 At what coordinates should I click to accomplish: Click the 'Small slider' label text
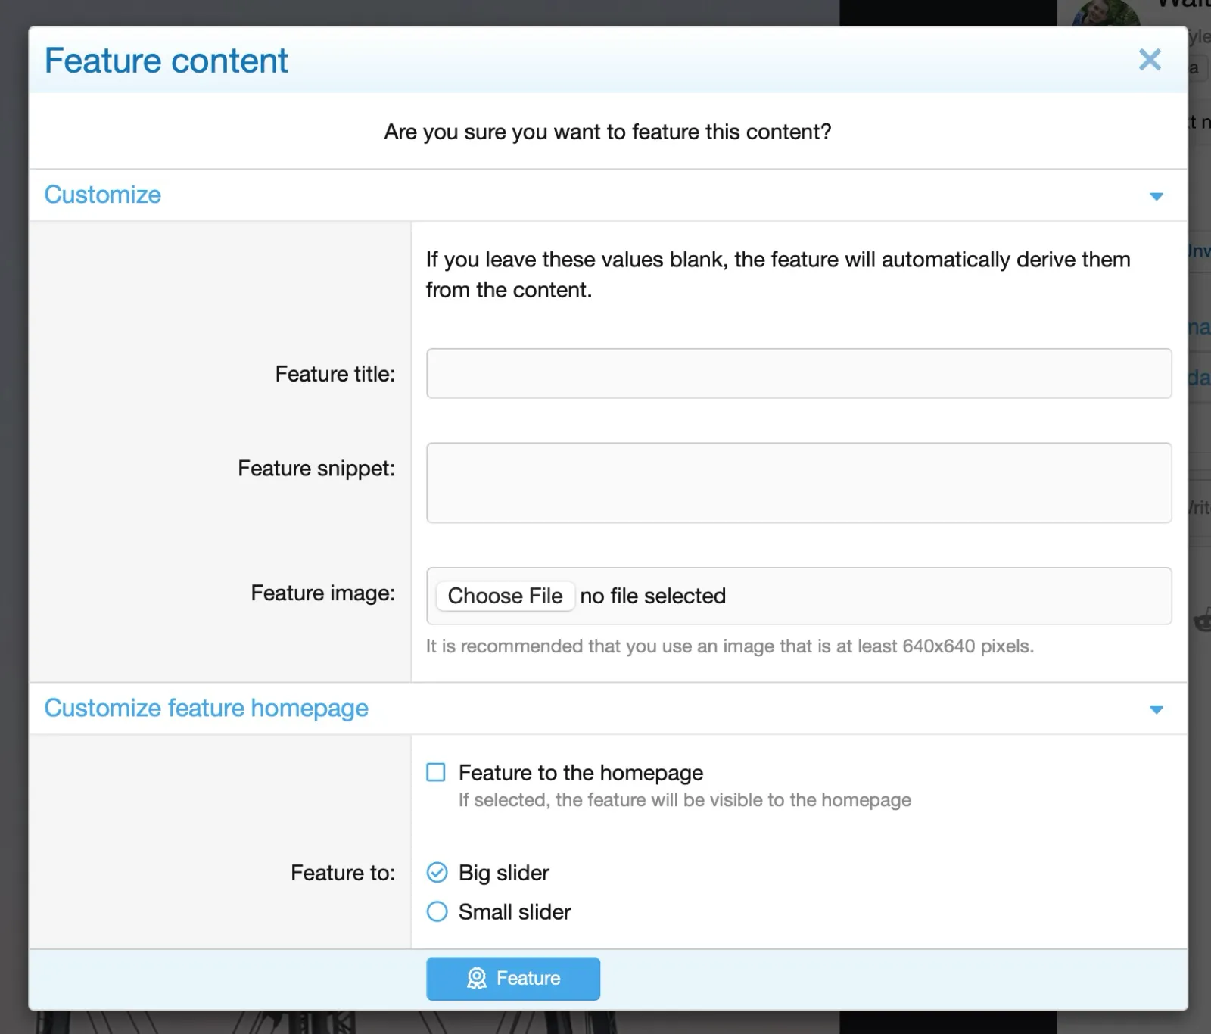point(515,912)
